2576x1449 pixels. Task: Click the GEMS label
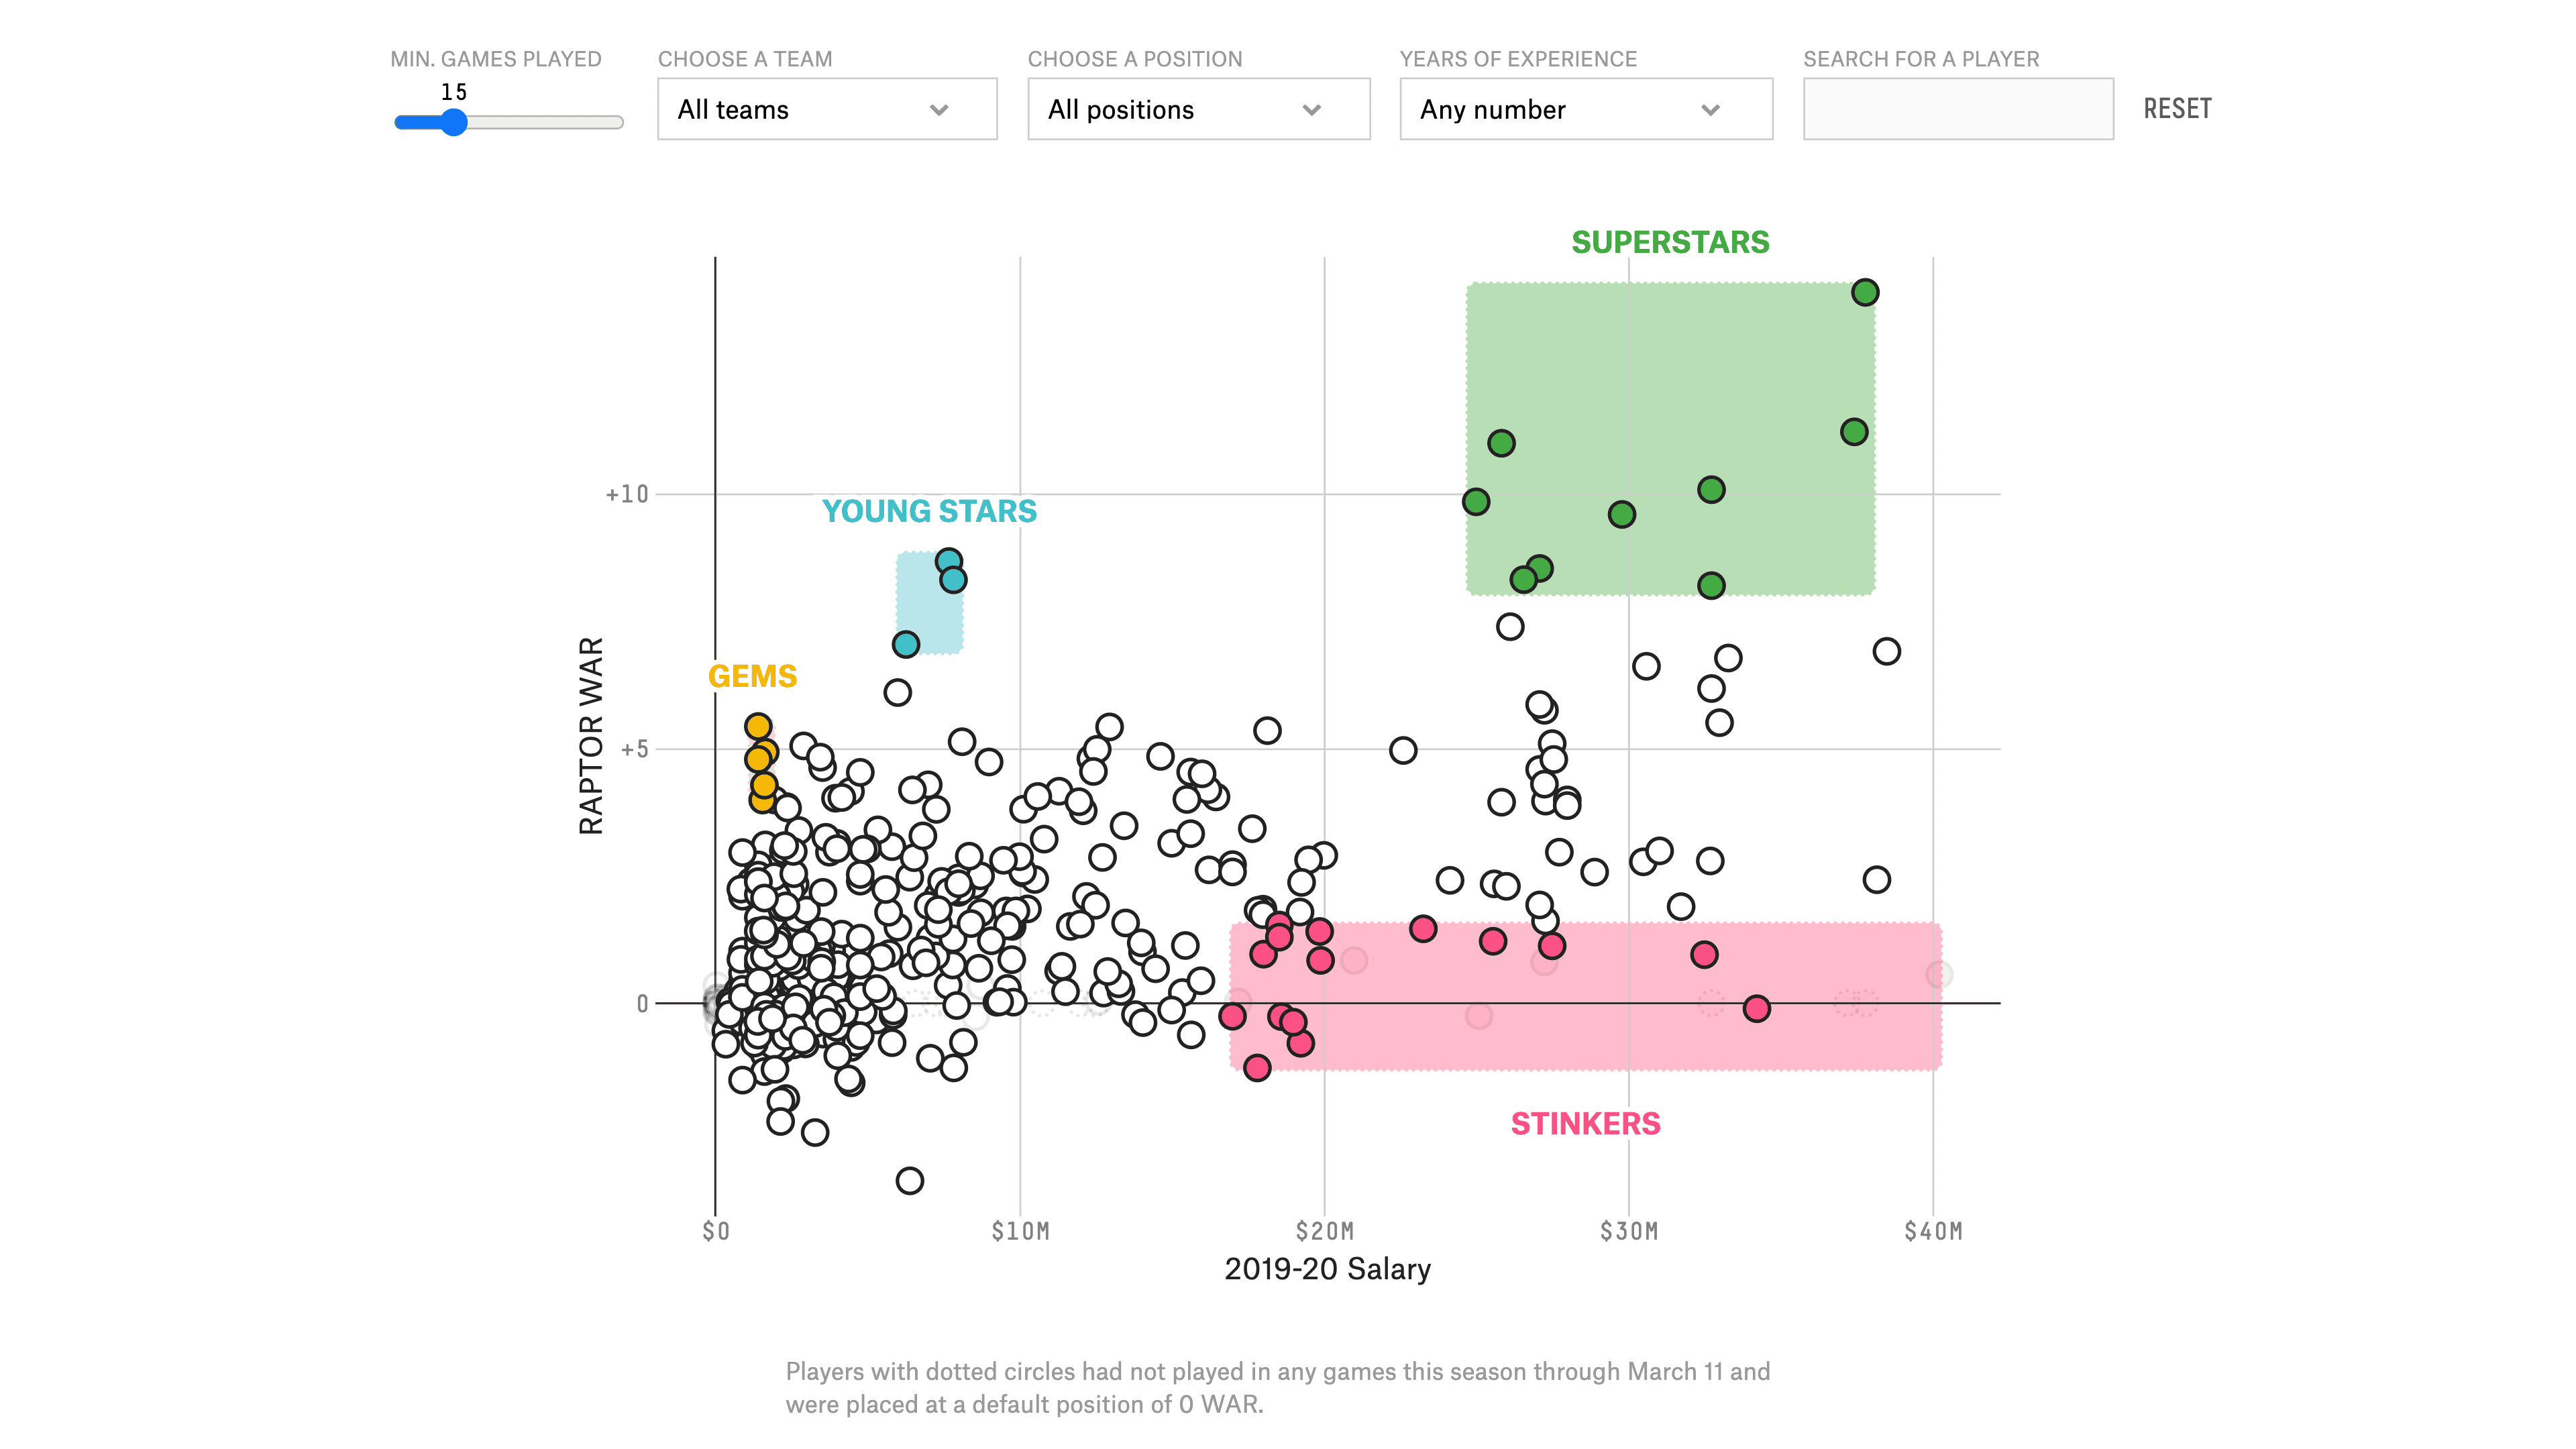[x=752, y=676]
